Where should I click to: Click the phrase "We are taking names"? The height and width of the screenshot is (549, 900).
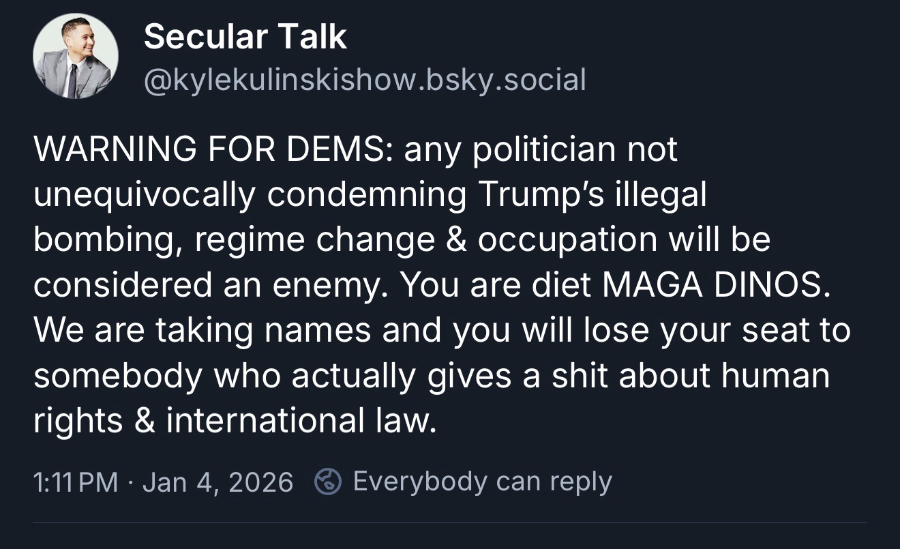(x=202, y=331)
